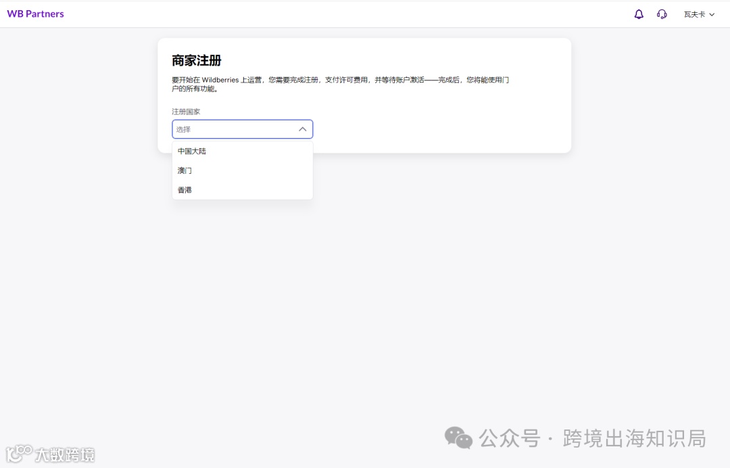Click the 注册国家 field label
The width and height of the screenshot is (730, 468).
click(x=186, y=112)
